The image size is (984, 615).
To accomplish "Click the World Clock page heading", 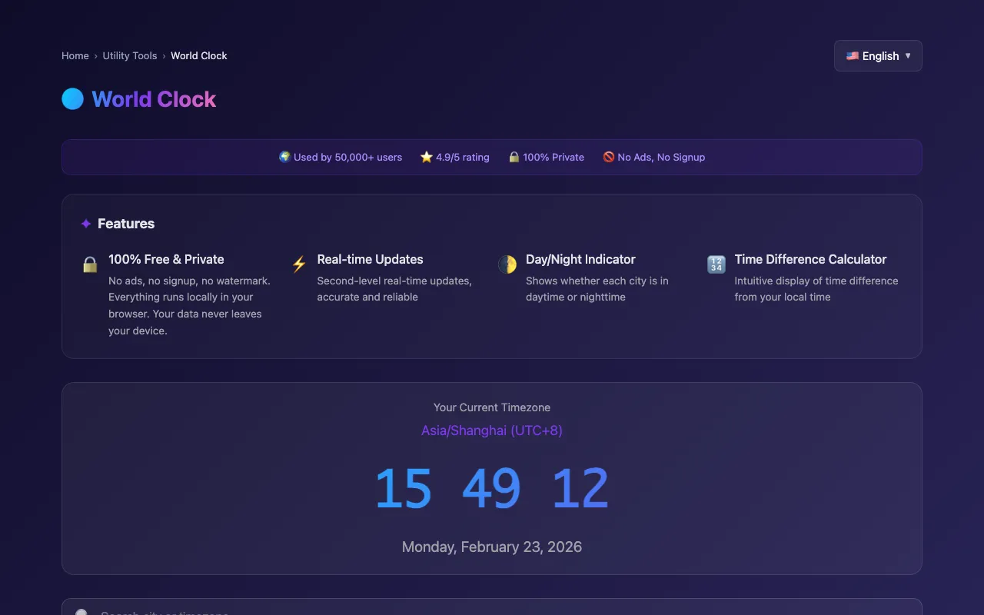I will click(154, 99).
